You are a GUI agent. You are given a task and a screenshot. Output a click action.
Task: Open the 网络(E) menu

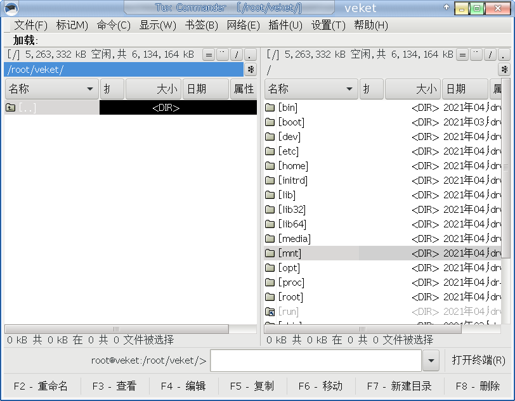[243, 25]
